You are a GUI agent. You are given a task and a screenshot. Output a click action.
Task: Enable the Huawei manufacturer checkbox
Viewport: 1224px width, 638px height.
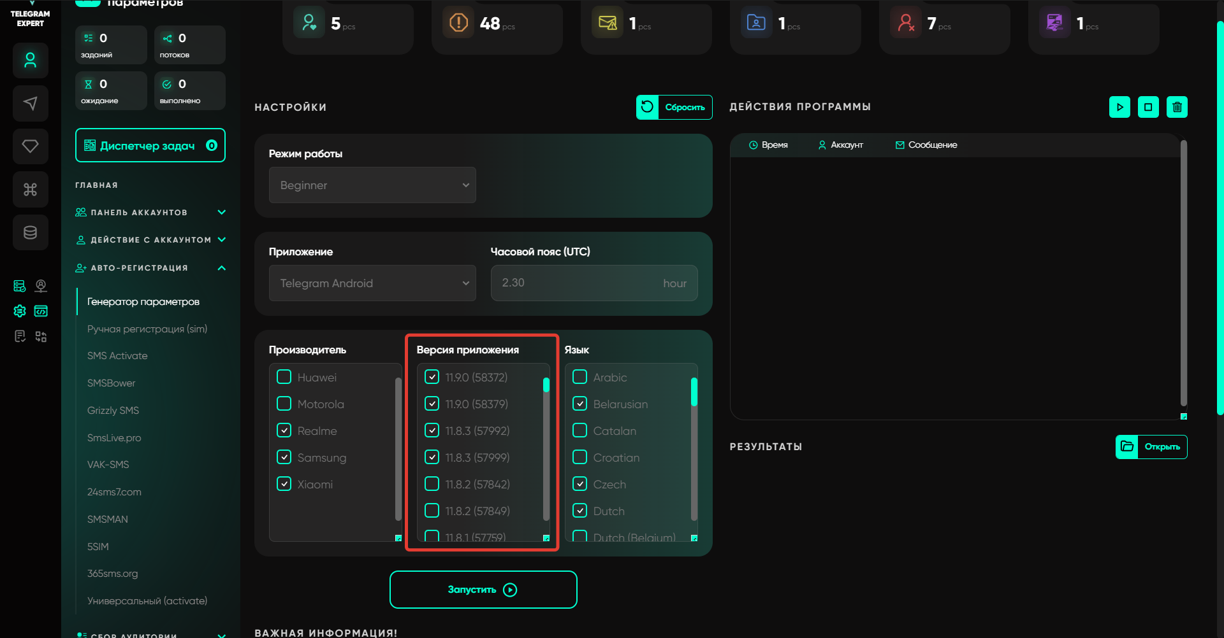click(x=284, y=377)
